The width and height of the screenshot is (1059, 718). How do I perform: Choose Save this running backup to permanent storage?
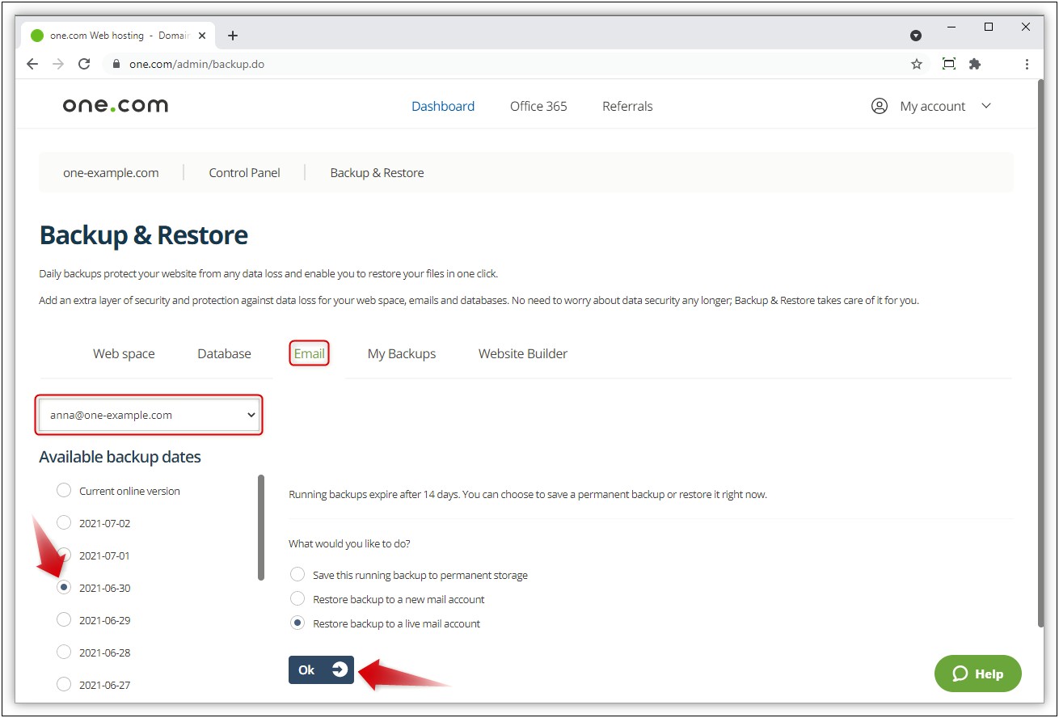(297, 575)
